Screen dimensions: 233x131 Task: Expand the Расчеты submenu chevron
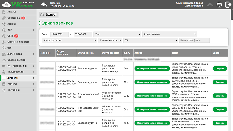34,84
